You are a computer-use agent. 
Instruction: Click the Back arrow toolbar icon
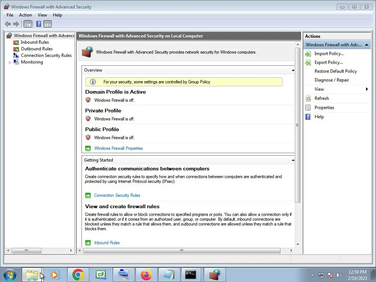(8, 24)
